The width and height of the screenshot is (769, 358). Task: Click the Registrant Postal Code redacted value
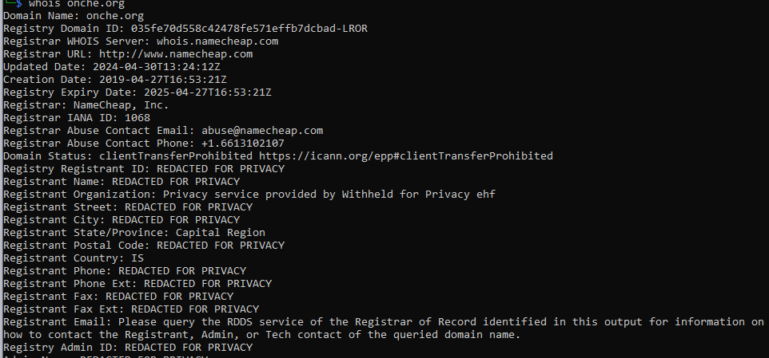click(221, 246)
